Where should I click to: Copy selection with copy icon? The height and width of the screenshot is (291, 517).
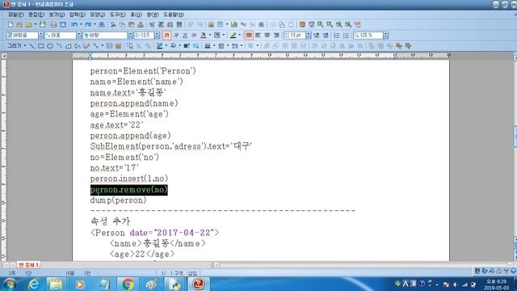pos(122,25)
